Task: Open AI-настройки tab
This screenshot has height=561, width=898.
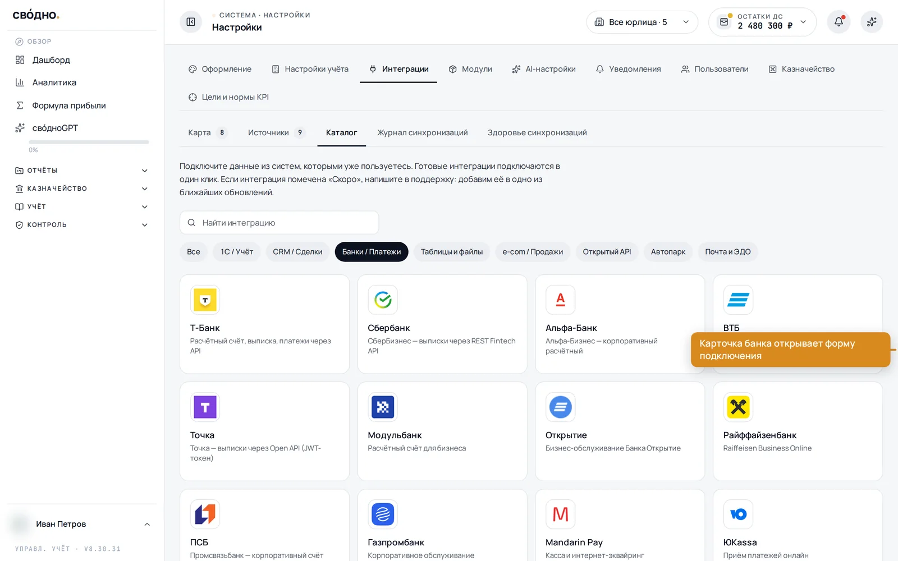Action: tap(544, 69)
